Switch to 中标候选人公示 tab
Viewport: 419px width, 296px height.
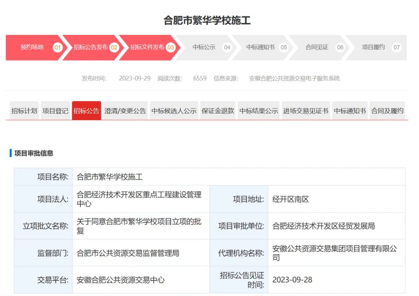174,111
